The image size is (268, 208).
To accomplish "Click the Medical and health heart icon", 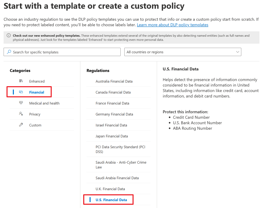I will pos(21,103).
